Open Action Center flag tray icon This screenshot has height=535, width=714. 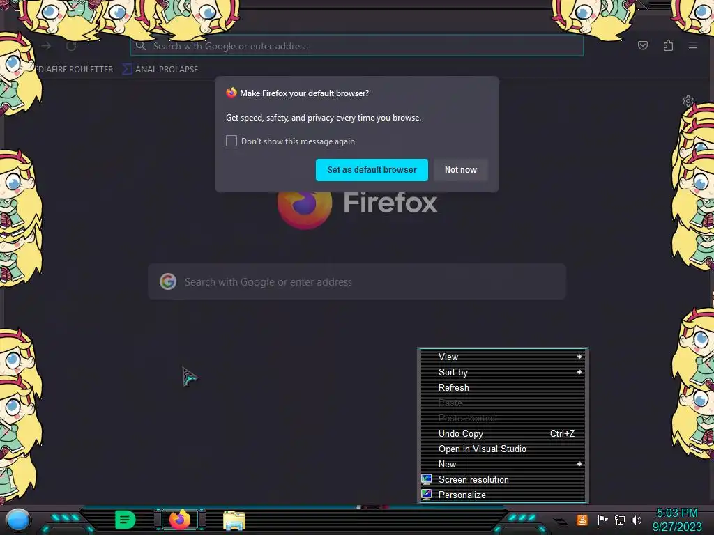click(602, 520)
